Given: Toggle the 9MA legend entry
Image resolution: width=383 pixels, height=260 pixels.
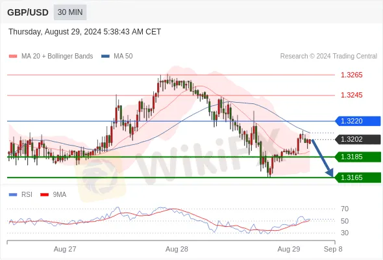Looking at the screenshot, I should (x=53, y=195).
